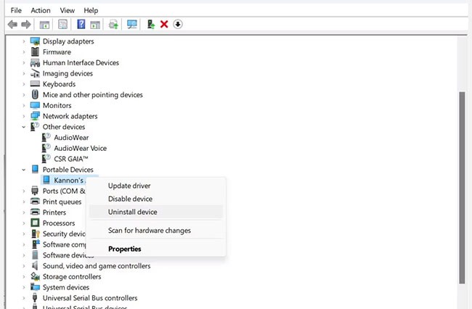This screenshot has width=472, height=309.
Task: Expand the System devices node
Action: click(24, 287)
